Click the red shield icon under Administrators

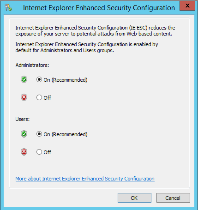(x=24, y=97)
